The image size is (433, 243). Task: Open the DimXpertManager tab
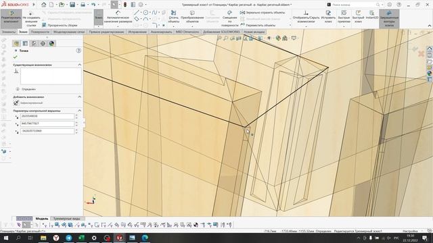coord(43,43)
